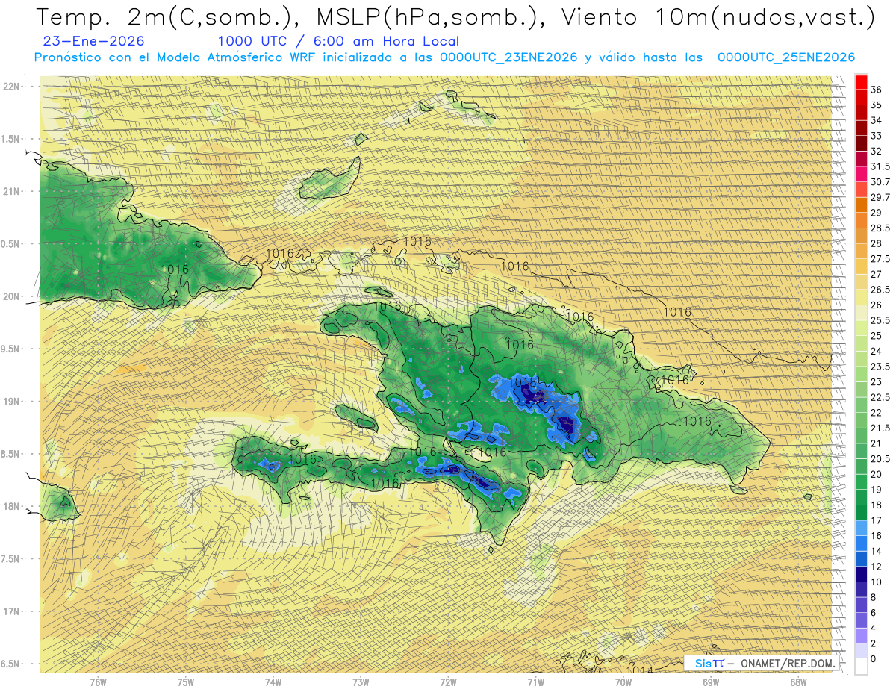This screenshot has width=896, height=692.
Task: Click the latitude axis label "18N"
Action: pos(10,506)
